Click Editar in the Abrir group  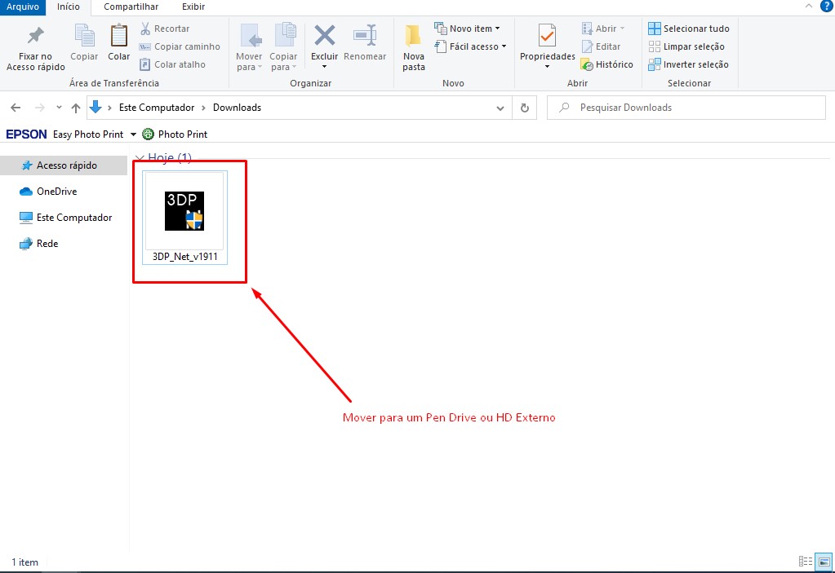(x=602, y=46)
